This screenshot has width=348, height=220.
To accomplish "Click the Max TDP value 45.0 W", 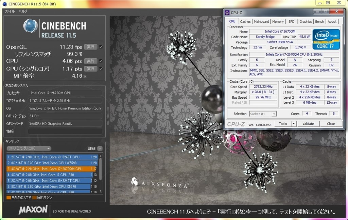I will click(x=304, y=37).
